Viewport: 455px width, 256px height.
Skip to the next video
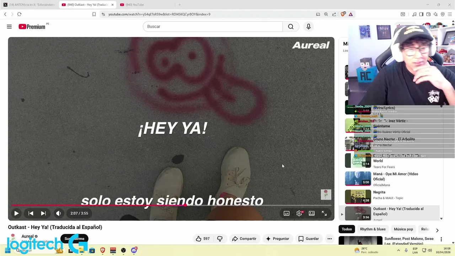point(43,213)
